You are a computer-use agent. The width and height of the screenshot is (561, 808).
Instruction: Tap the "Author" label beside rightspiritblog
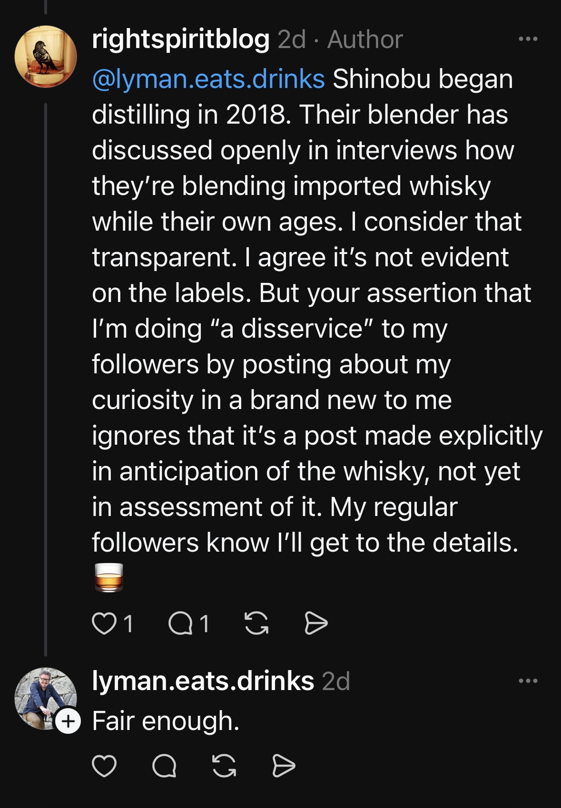tap(365, 39)
